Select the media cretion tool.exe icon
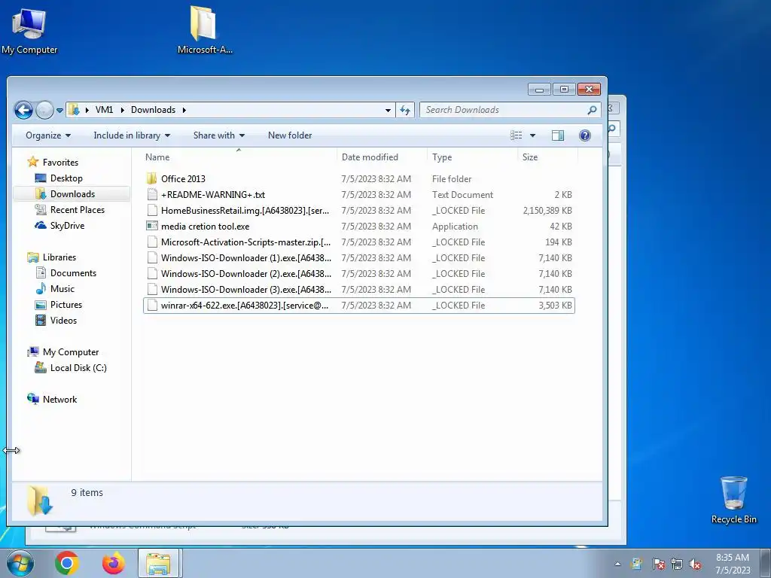771x578 pixels. (152, 226)
